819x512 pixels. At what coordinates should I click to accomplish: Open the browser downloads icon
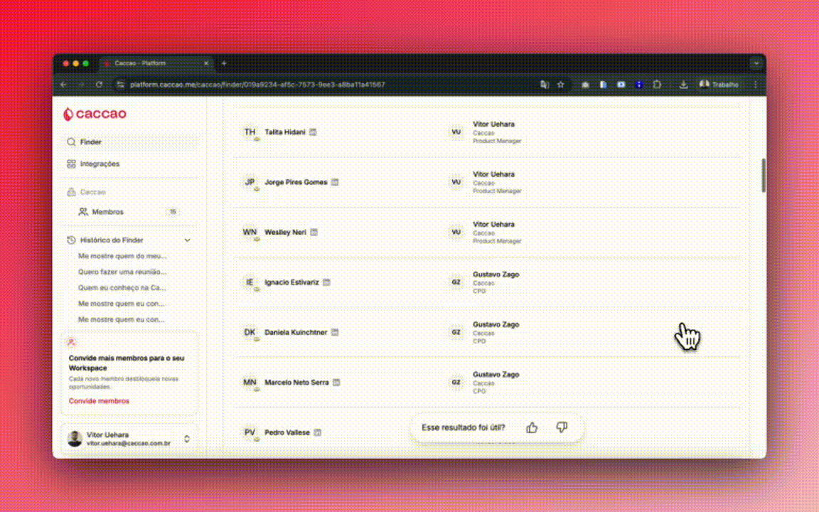coord(683,84)
